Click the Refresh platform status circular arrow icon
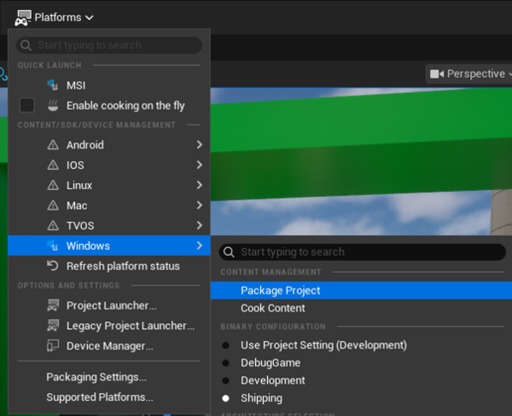This screenshot has height=416, width=512. coord(53,266)
